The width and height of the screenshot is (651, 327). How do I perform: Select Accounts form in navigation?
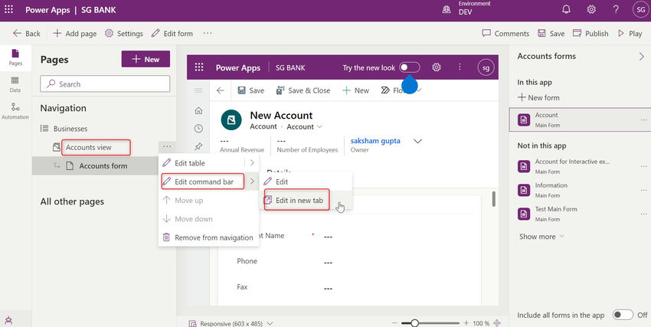(x=103, y=166)
